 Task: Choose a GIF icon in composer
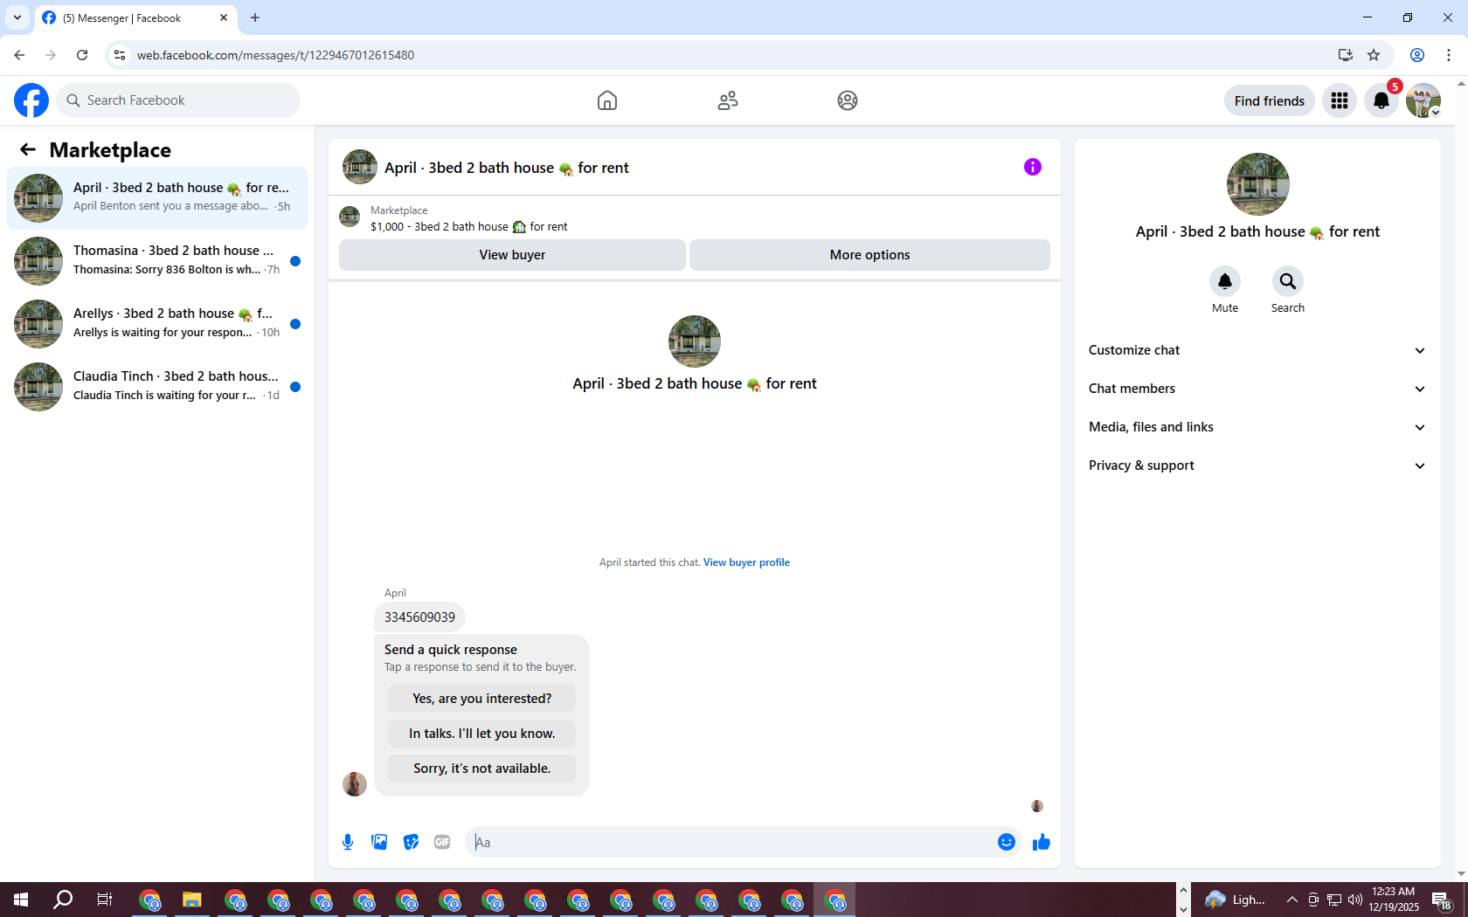click(442, 842)
